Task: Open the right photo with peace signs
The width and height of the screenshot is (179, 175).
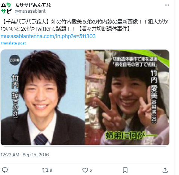Action: pyautogui.click(x=127, y=97)
